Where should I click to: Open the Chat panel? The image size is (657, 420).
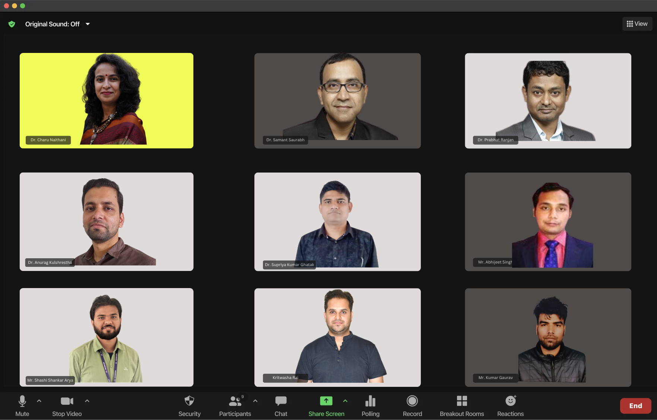281,405
